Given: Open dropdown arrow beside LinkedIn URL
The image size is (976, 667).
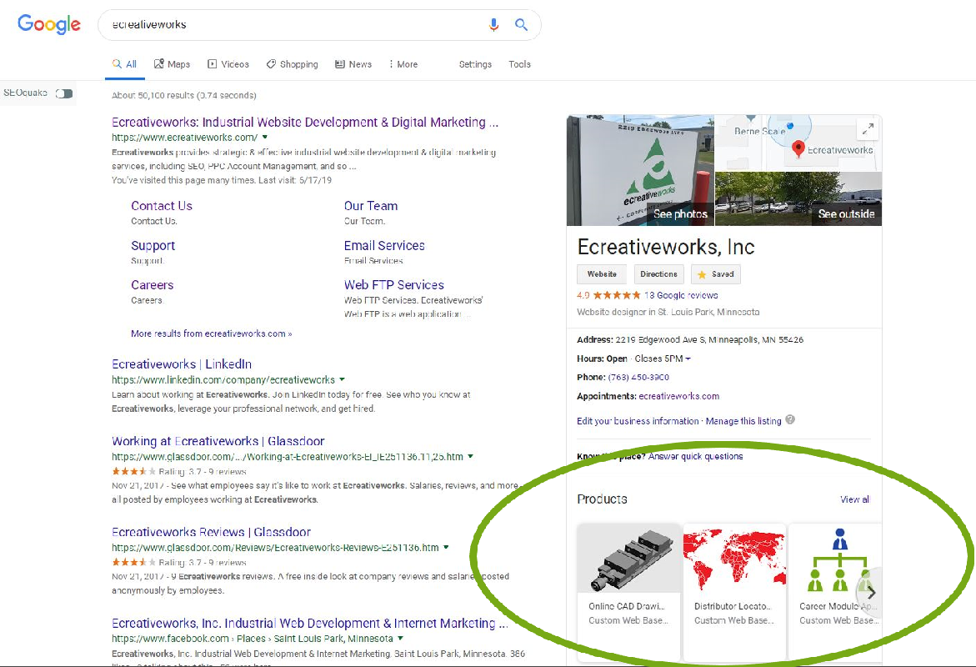Looking at the screenshot, I should pos(342,379).
